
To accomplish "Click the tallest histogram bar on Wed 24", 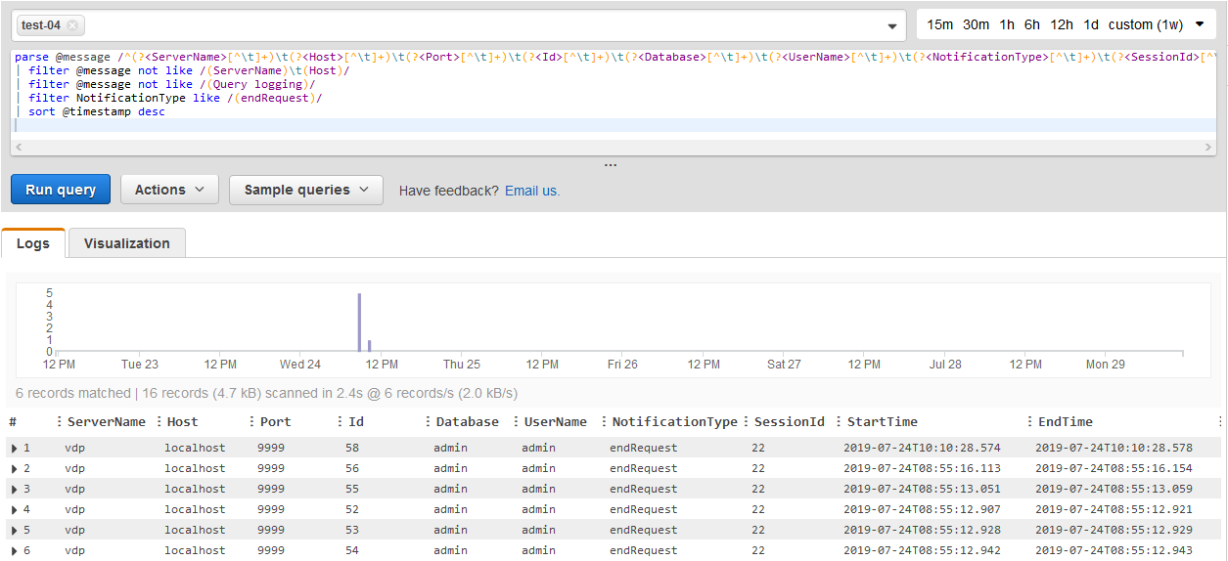I will click(x=359, y=322).
